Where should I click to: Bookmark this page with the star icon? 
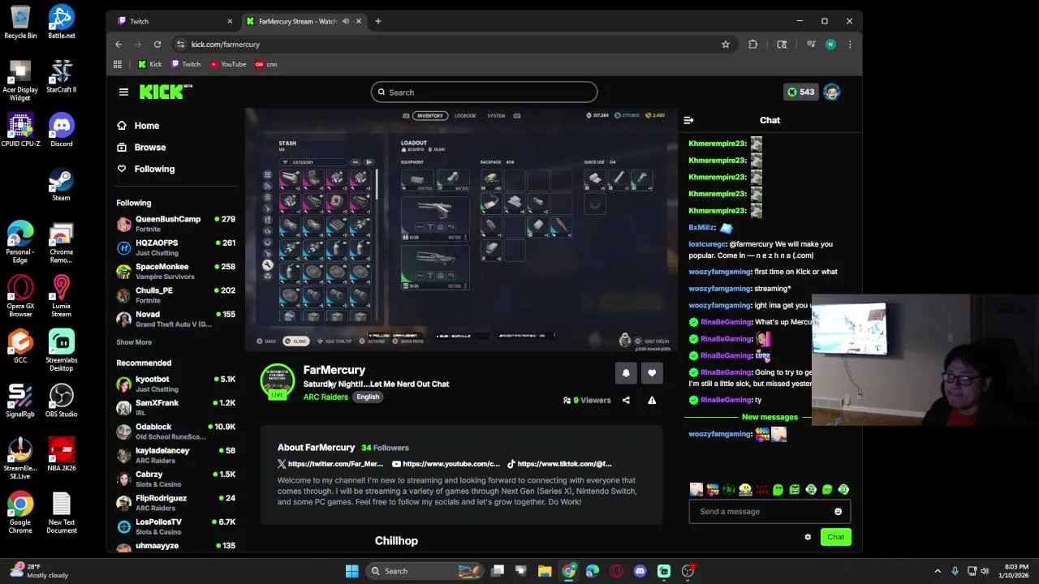pos(726,45)
